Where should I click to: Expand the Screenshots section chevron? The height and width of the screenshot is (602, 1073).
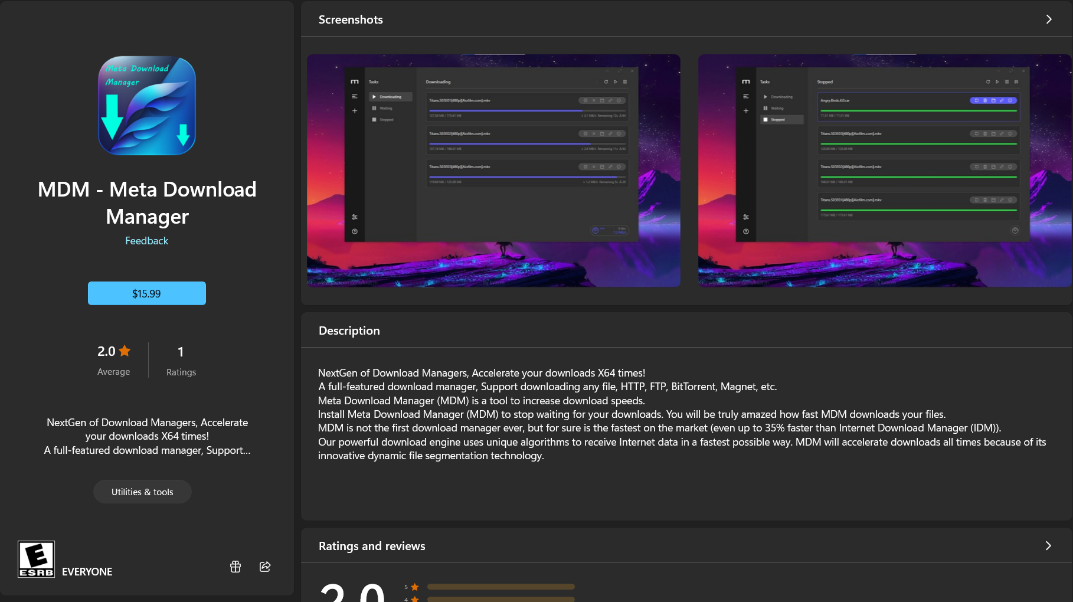point(1049,19)
